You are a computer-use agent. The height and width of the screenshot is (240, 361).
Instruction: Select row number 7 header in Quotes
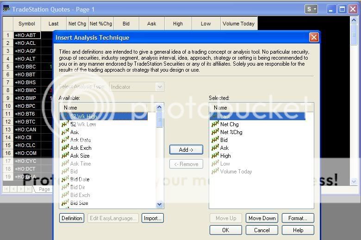[8, 82]
